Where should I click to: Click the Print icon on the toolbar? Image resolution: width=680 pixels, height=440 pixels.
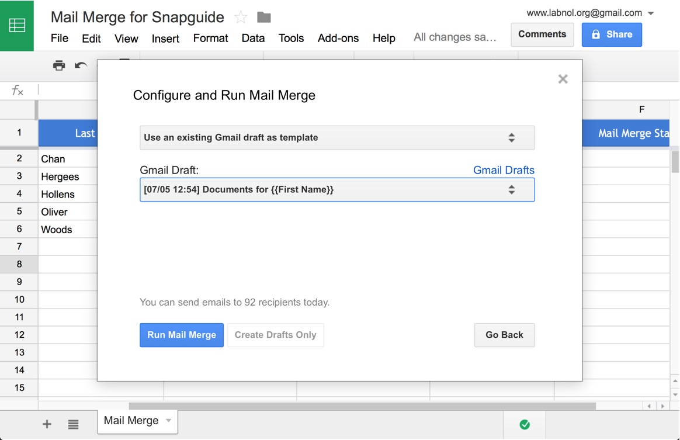tap(58, 65)
